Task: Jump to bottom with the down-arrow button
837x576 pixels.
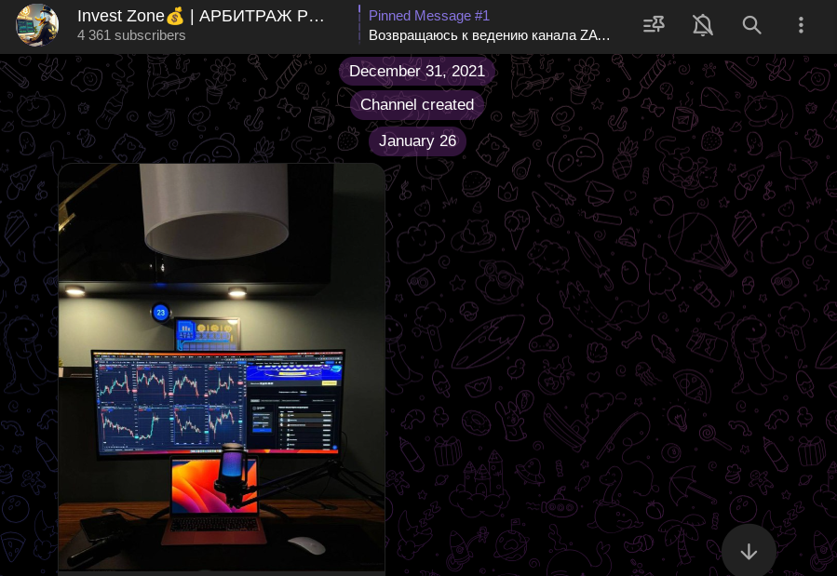Action: (749, 550)
